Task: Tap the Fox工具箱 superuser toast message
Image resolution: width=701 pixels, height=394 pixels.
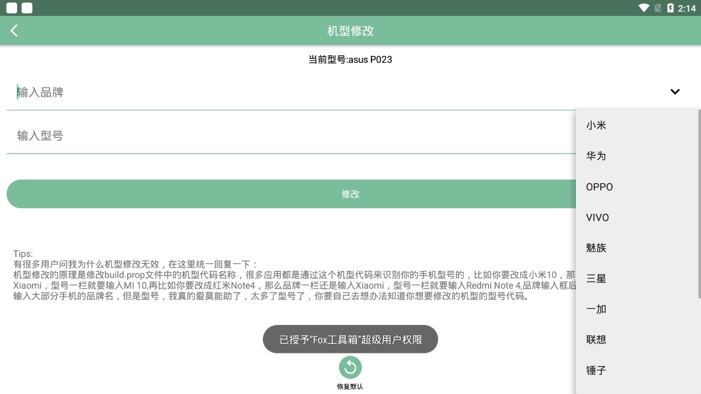Action: [350, 339]
